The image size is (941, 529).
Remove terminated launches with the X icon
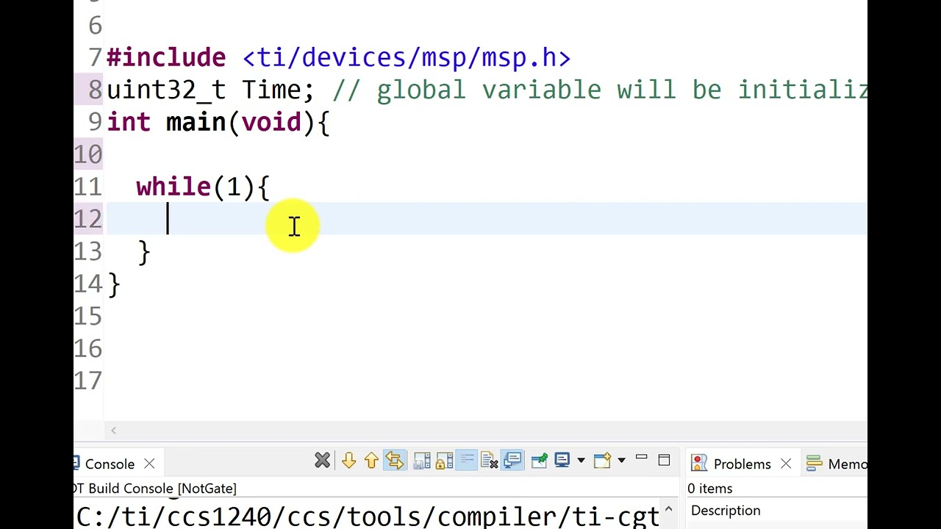tap(322, 461)
